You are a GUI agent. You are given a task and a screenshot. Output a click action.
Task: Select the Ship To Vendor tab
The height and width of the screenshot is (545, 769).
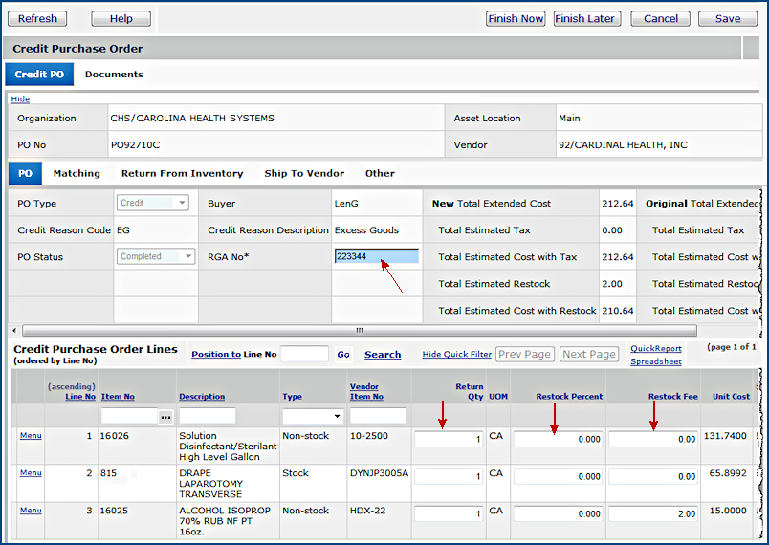coord(304,174)
